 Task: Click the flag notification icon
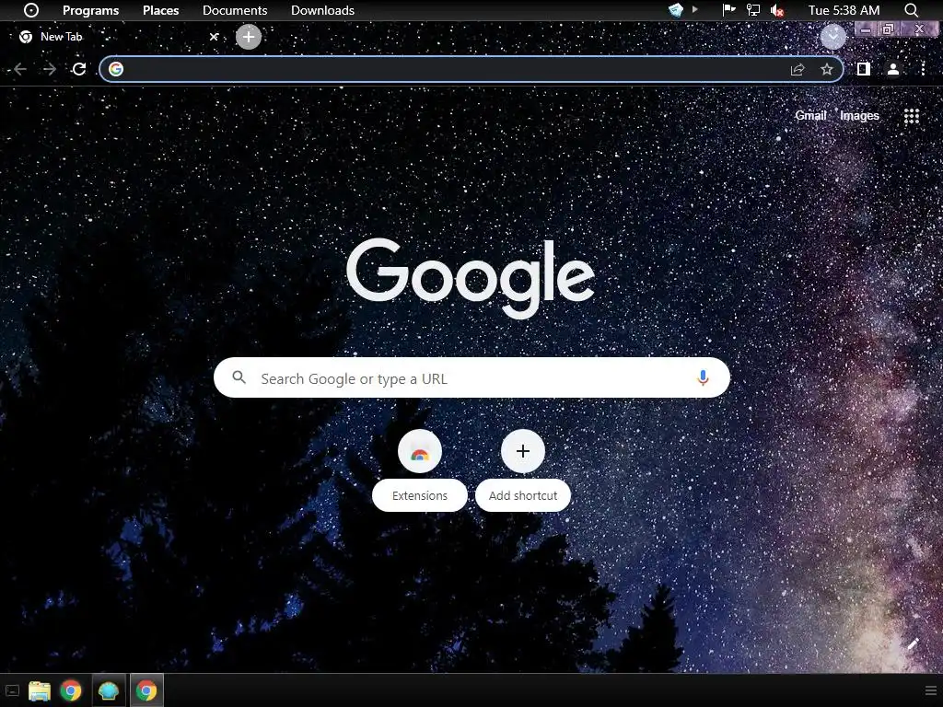click(729, 9)
